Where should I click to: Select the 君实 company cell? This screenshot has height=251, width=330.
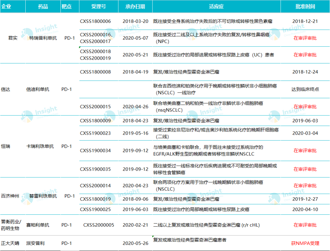pos(13,38)
